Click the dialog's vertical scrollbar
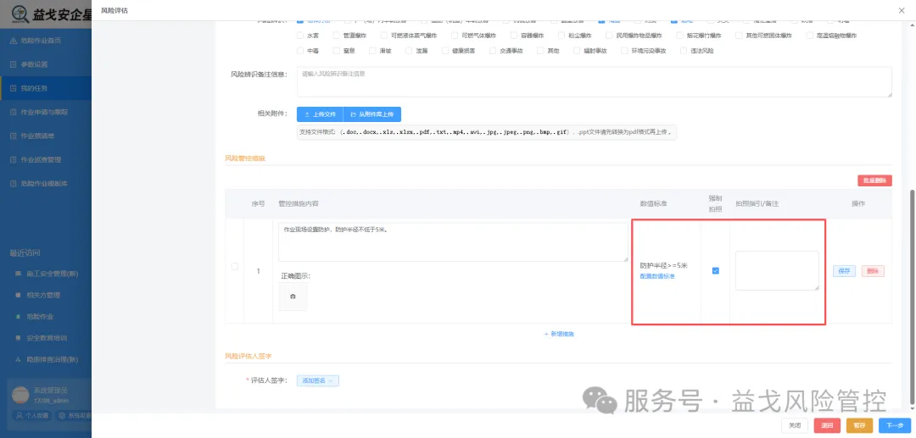 point(913,297)
